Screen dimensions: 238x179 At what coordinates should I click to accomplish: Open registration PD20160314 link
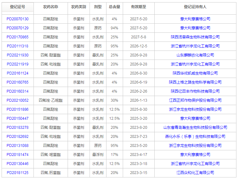[18, 91]
